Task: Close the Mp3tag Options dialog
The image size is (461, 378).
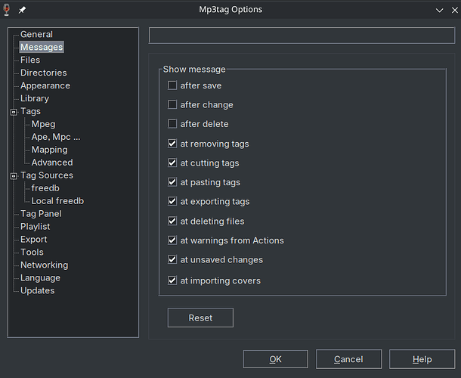Action: [454, 11]
